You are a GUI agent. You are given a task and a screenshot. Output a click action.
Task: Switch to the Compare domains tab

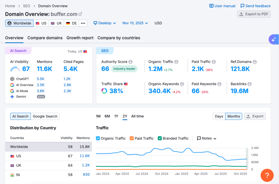(45, 38)
